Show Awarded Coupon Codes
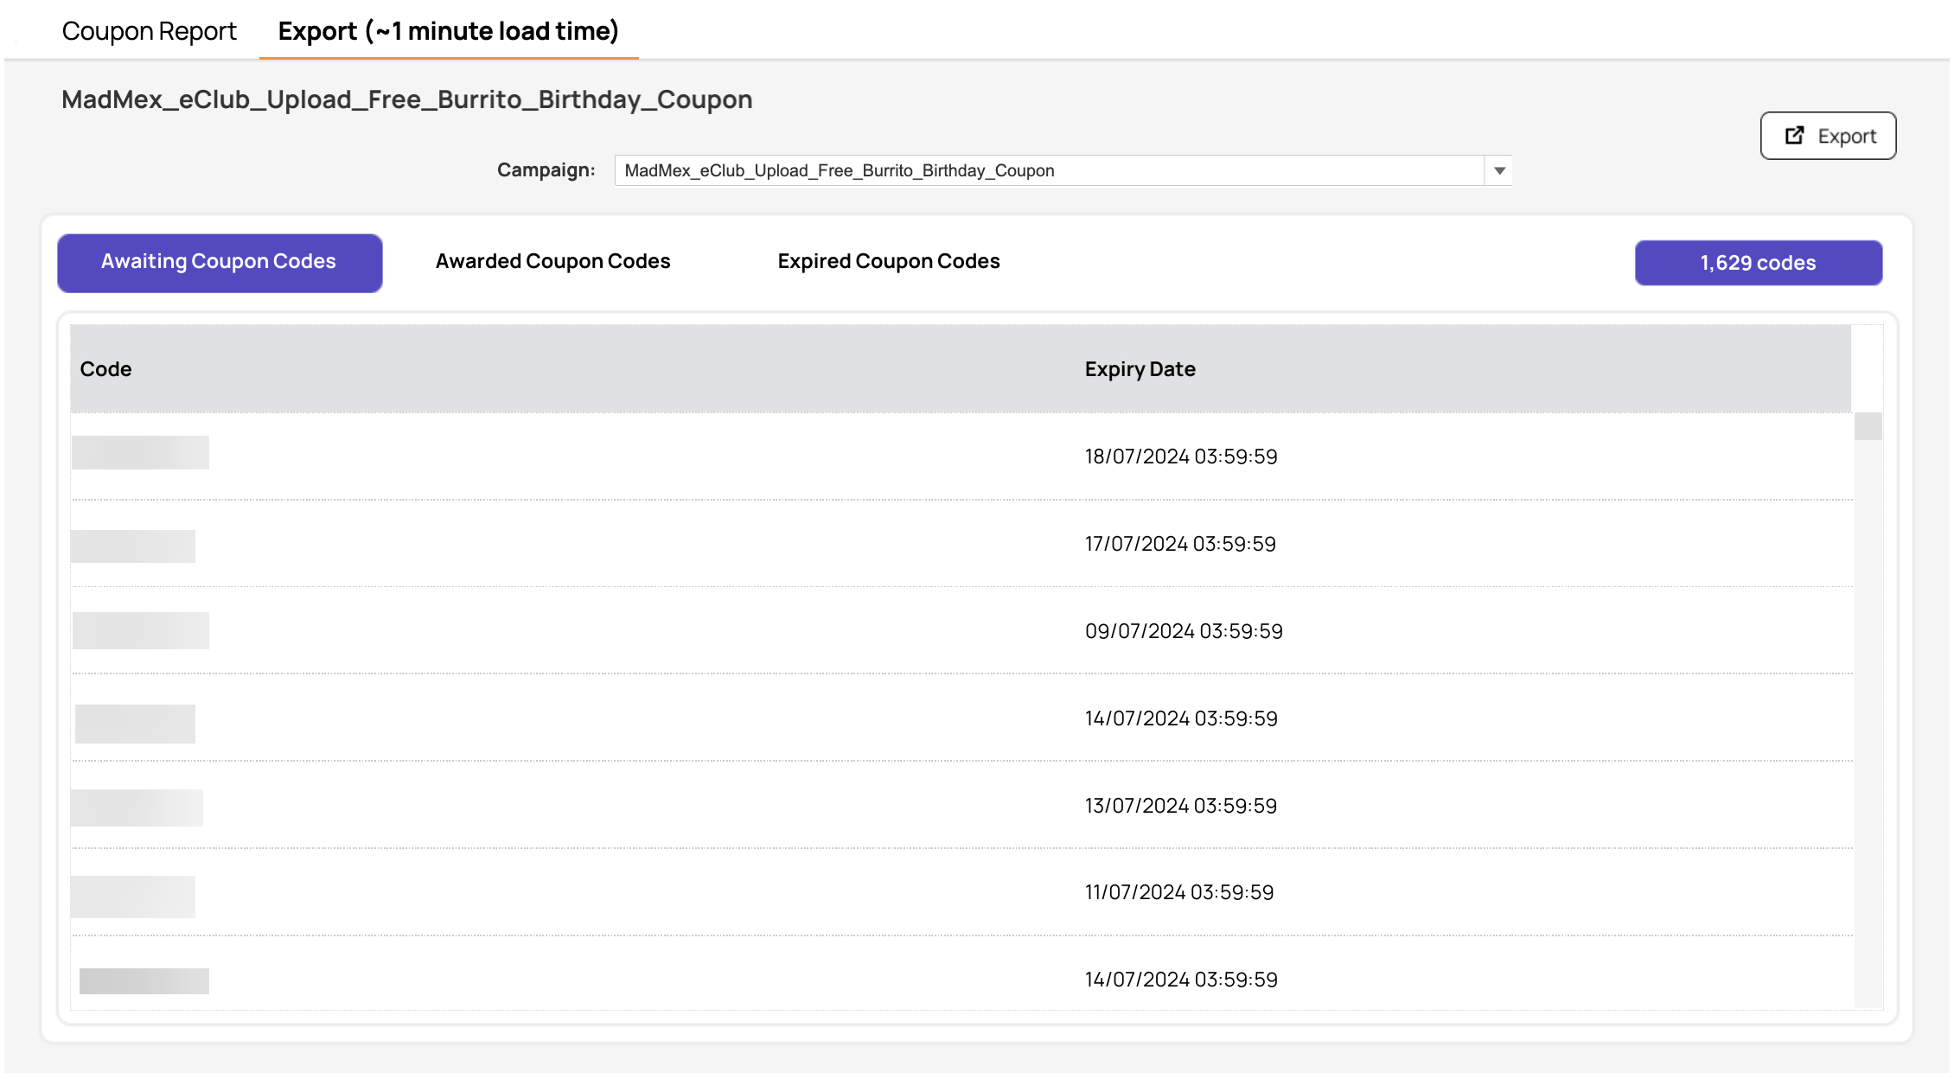This screenshot has height=1079, width=1954. (552, 261)
